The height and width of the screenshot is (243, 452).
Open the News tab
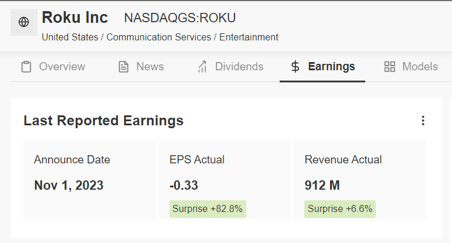(x=141, y=67)
